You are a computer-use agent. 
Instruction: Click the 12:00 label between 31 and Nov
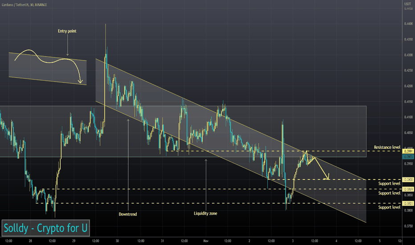click(184, 241)
